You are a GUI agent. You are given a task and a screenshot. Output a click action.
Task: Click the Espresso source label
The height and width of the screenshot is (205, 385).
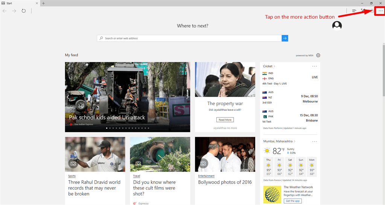(x=143, y=203)
